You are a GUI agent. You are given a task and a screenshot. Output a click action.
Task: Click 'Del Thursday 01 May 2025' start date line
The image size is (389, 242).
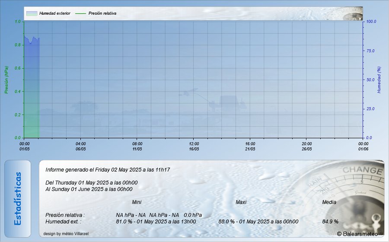click(x=91, y=183)
